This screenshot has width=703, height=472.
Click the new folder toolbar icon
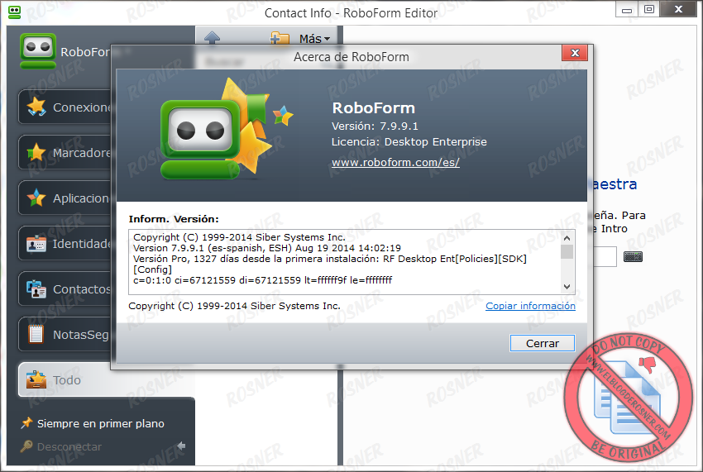coord(280,39)
